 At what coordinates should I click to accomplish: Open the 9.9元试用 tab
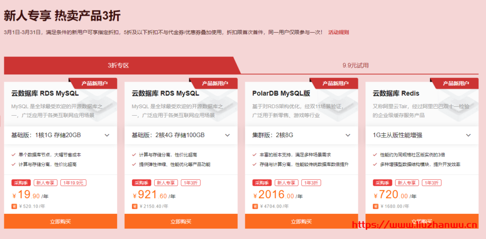355,65
